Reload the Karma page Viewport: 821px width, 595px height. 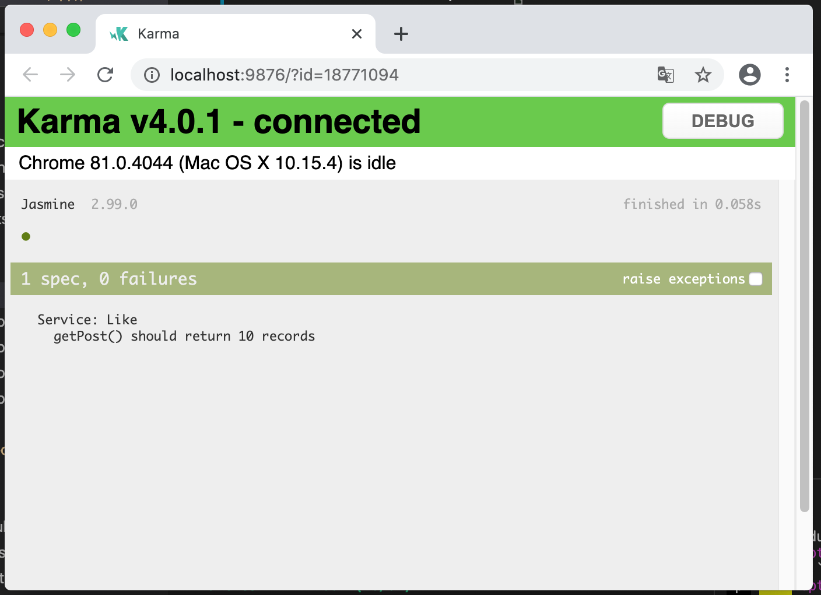pyautogui.click(x=106, y=75)
